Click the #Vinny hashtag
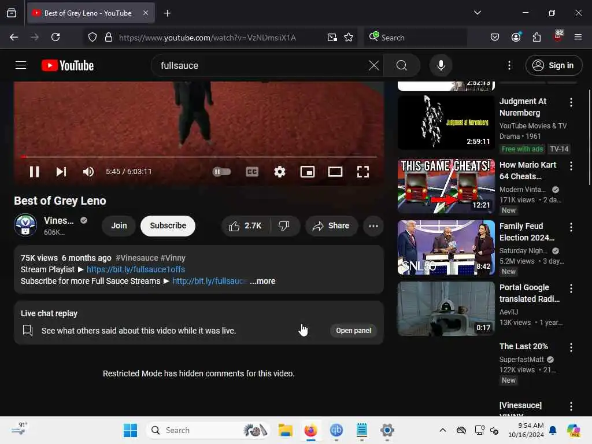Screen dimensions: 592x444 (x=173, y=258)
